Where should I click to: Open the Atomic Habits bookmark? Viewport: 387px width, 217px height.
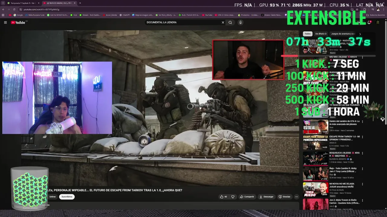point(271,15)
